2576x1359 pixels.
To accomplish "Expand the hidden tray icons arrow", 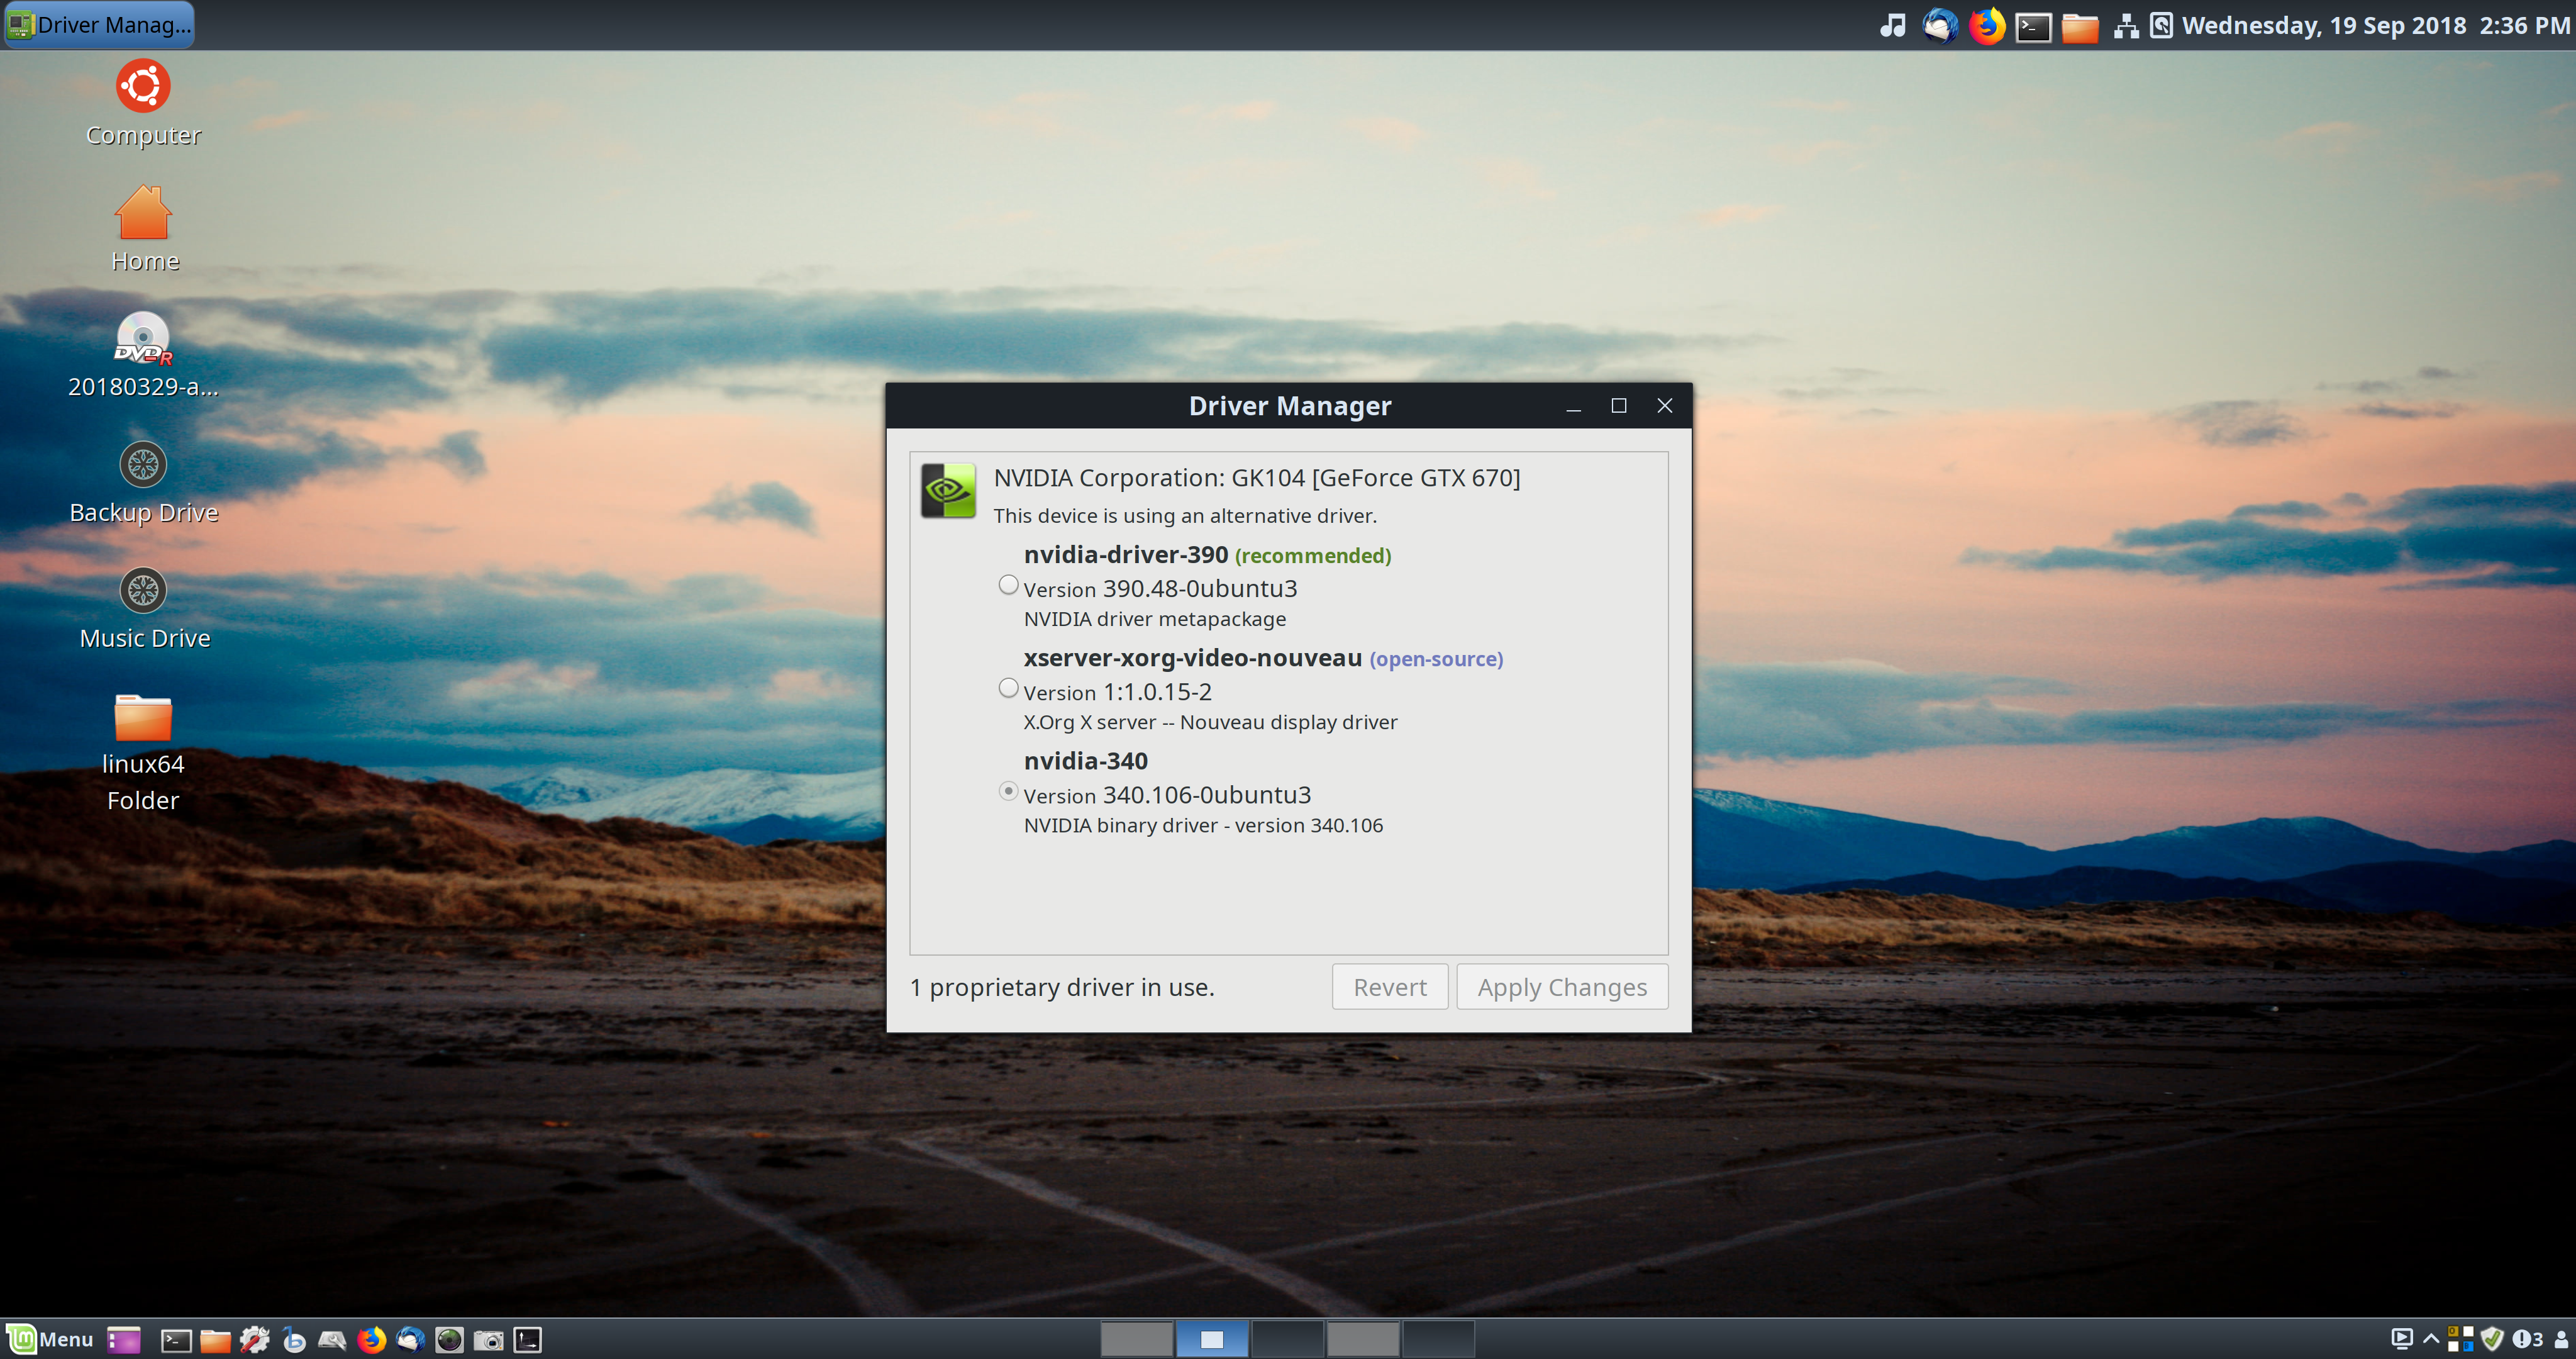I will pos(2431,1339).
